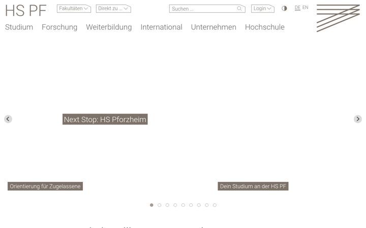366x228 pixels.
Task: Click the HS PF logo text
Action: pos(26,11)
